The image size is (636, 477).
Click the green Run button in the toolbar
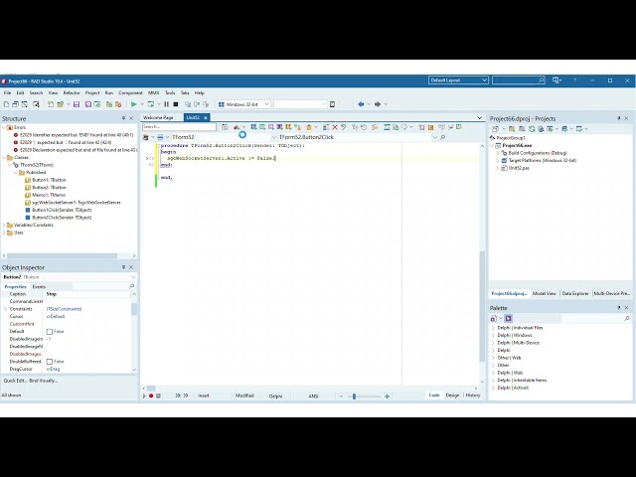[x=133, y=104]
